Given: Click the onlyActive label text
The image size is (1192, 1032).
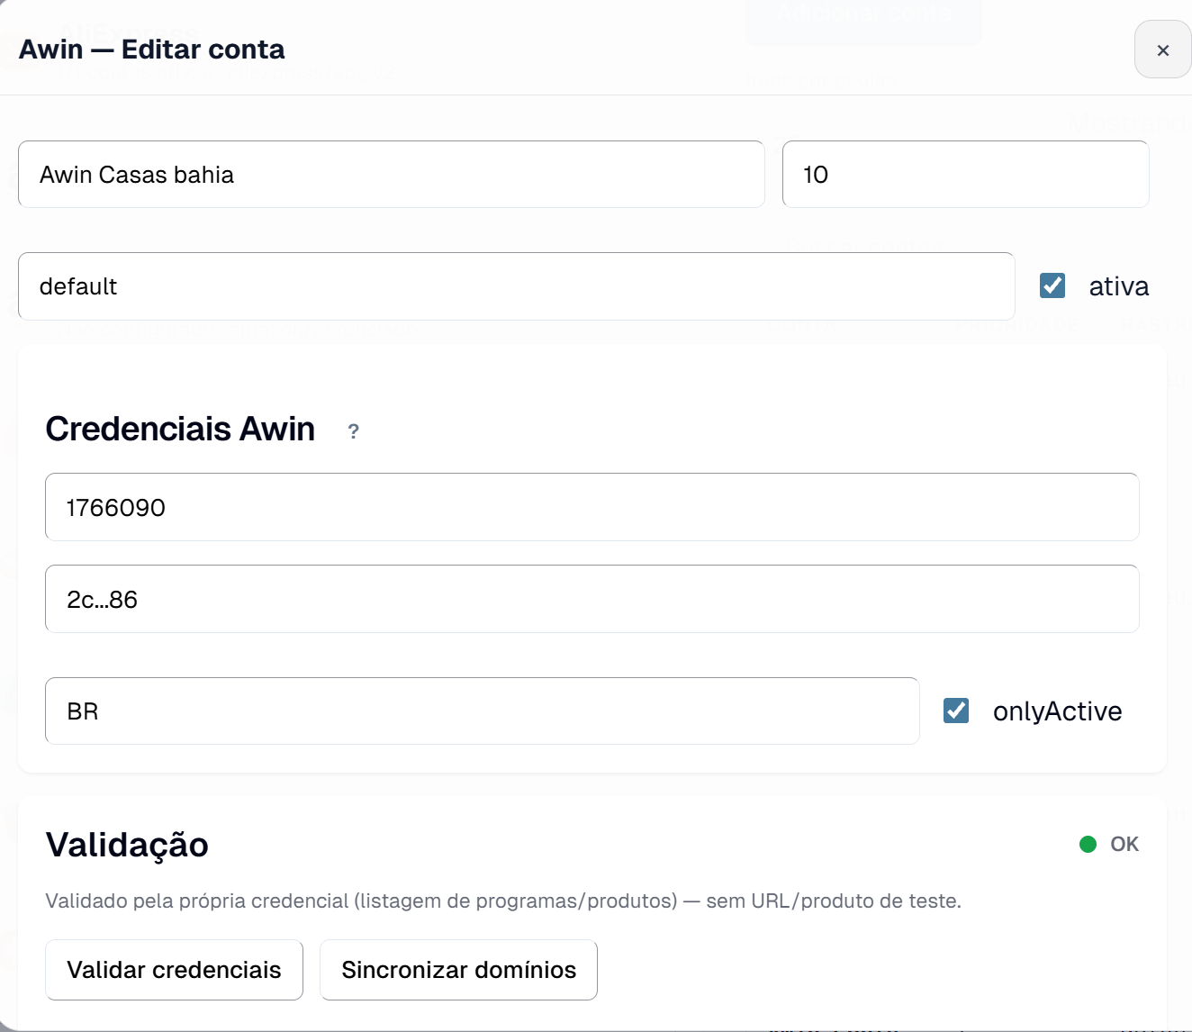Looking at the screenshot, I should (x=1058, y=711).
